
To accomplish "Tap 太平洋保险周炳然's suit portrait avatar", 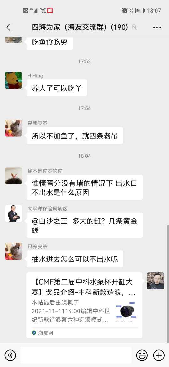I will pos(13,214).
